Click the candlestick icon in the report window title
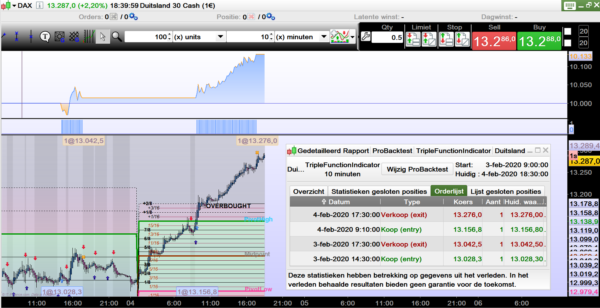This screenshot has height=308, width=600. point(292,151)
